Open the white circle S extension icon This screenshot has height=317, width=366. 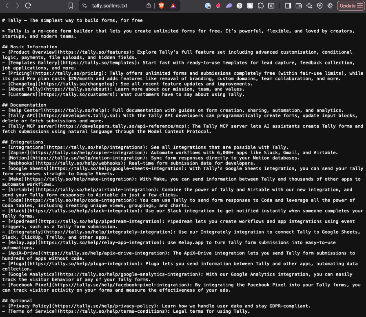tap(239, 6)
